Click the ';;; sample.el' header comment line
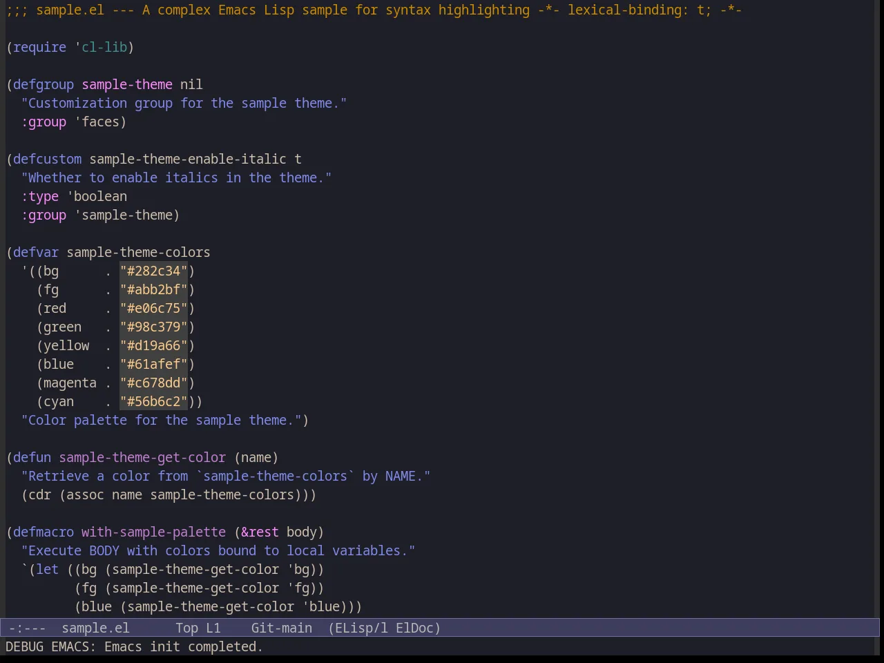 click(374, 10)
